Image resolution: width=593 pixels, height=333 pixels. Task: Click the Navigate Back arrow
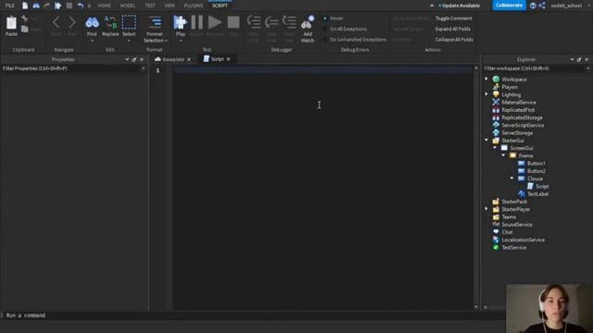[x=56, y=22]
